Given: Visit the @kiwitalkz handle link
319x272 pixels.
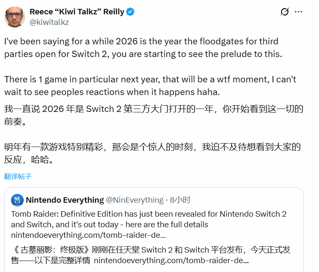Looking at the screenshot, I should pyautogui.click(x=49, y=22).
